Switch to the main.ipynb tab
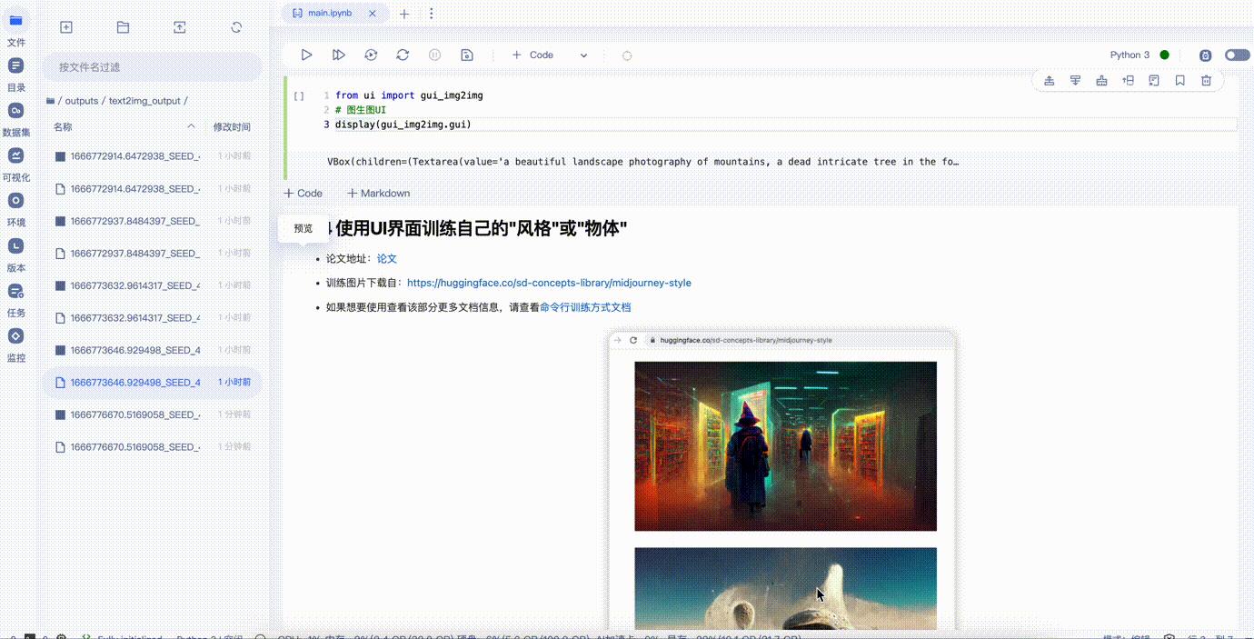The height and width of the screenshot is (639, 1254). pyautogui.click(x=330, y=13)
